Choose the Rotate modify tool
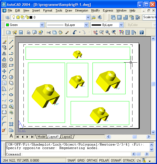The image size is (157, 164). (4, 77)
